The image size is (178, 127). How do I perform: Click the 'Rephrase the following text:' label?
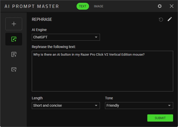click(54, 46)
